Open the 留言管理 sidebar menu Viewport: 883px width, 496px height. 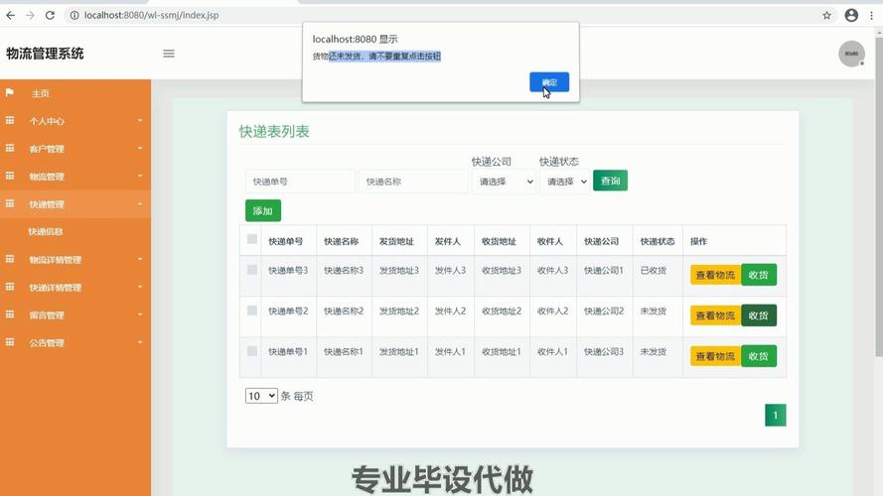tap(75, 314)
